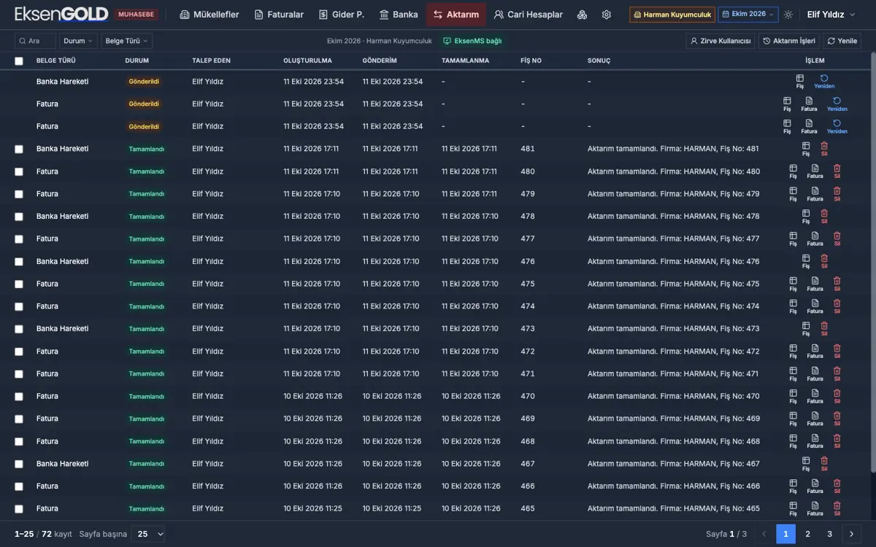
Task: Go to next page using arrow
Action: coord(852,534)
